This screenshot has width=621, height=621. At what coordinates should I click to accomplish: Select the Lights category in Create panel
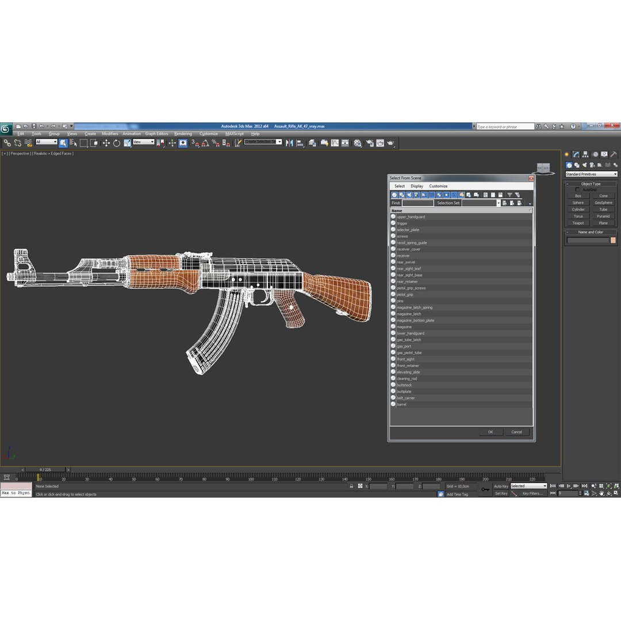click(x=585, y=165)
